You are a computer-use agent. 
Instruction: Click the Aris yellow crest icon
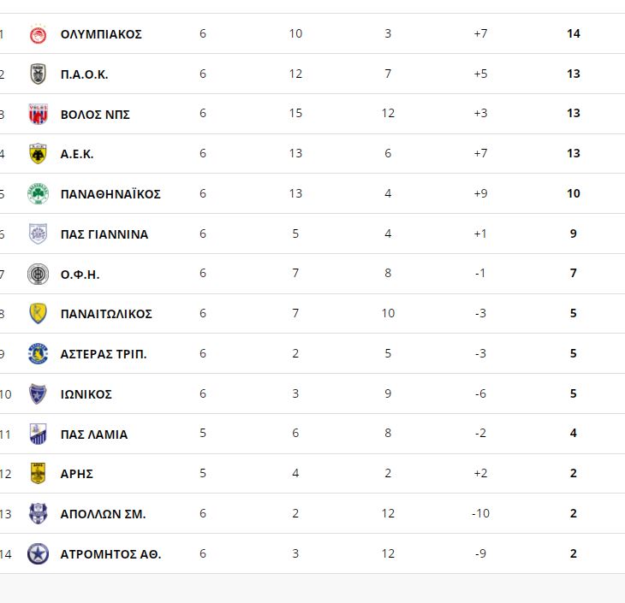pyautogui.click(x=38, y=474)
